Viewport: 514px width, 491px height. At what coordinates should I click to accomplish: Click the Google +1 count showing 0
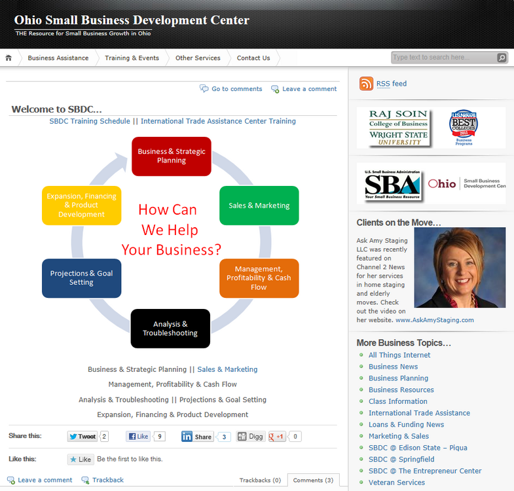[295, 436]
